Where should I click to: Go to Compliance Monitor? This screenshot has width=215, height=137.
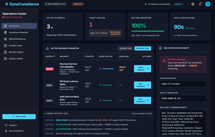(x=19, y=32)
